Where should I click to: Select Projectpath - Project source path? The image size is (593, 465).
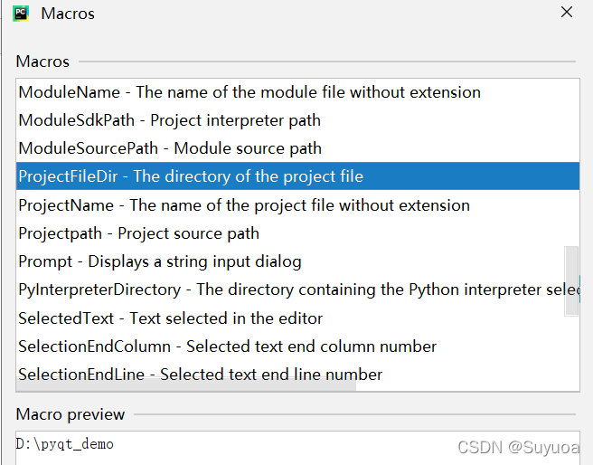138,233
